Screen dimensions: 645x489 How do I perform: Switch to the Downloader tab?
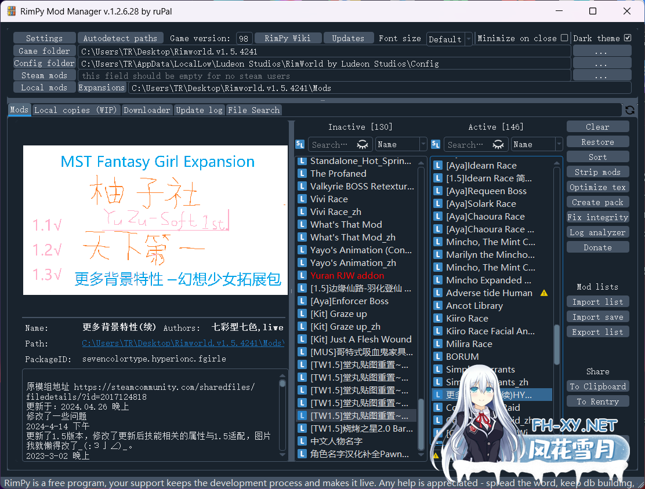click(147, 110)
